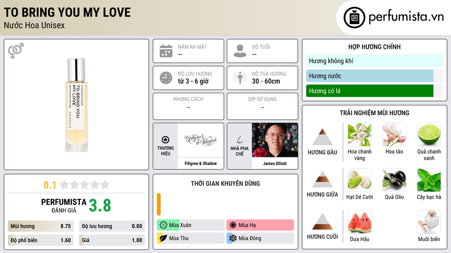The height and width of the screenshot is (253, 451).
Task: Click the Giá 1.00 score bar
Action: click(112, 240)
